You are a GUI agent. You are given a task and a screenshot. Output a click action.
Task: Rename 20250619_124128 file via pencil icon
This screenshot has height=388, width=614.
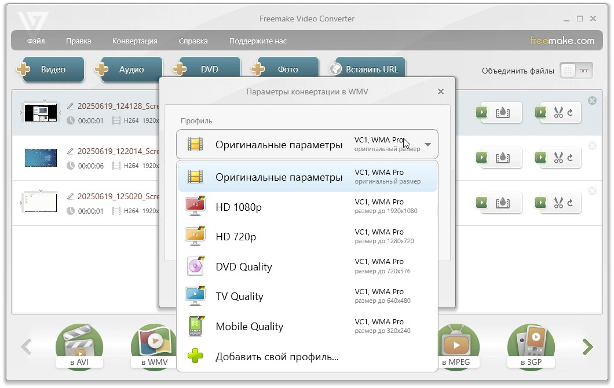pos(71,106)
